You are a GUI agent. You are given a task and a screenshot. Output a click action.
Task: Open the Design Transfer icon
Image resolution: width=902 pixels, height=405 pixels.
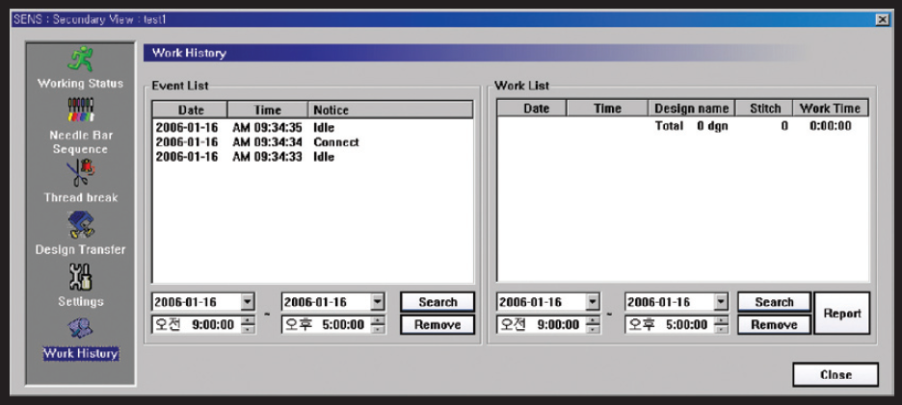coord(81,224)
